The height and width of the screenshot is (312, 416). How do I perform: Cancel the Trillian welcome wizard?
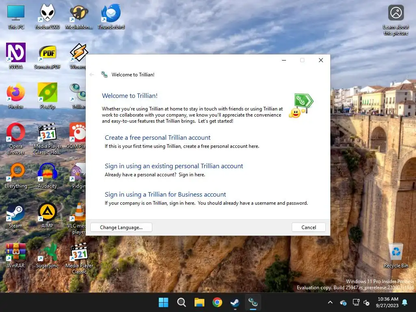[x=309, y=227]
